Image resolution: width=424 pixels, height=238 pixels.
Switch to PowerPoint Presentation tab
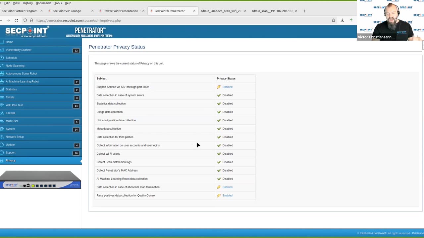(121, 11)
